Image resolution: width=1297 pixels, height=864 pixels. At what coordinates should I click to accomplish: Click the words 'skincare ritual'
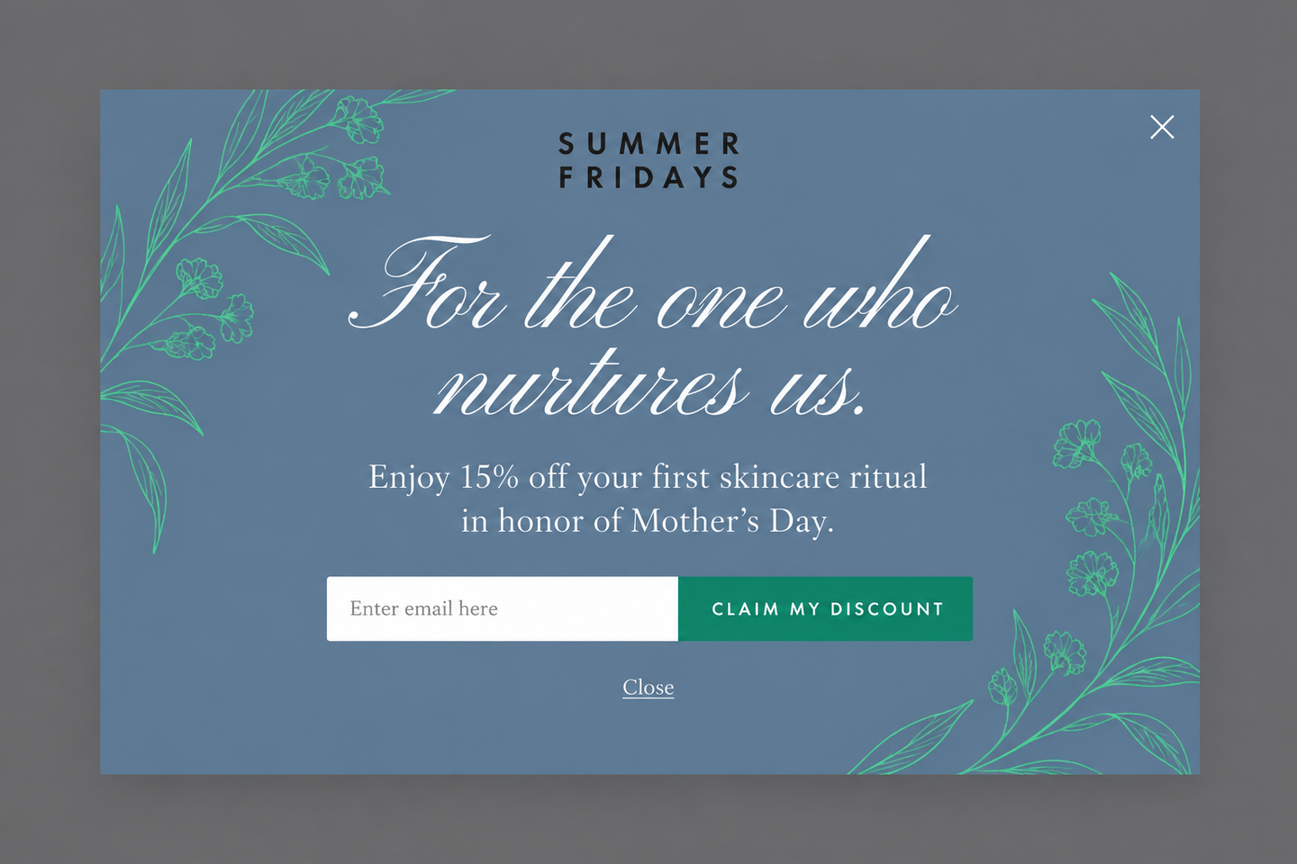click(823, 476)
